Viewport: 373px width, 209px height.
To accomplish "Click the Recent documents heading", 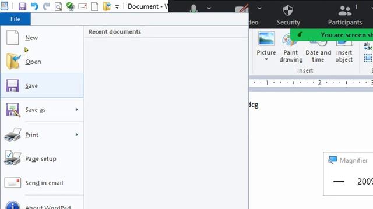I will 114,31.
